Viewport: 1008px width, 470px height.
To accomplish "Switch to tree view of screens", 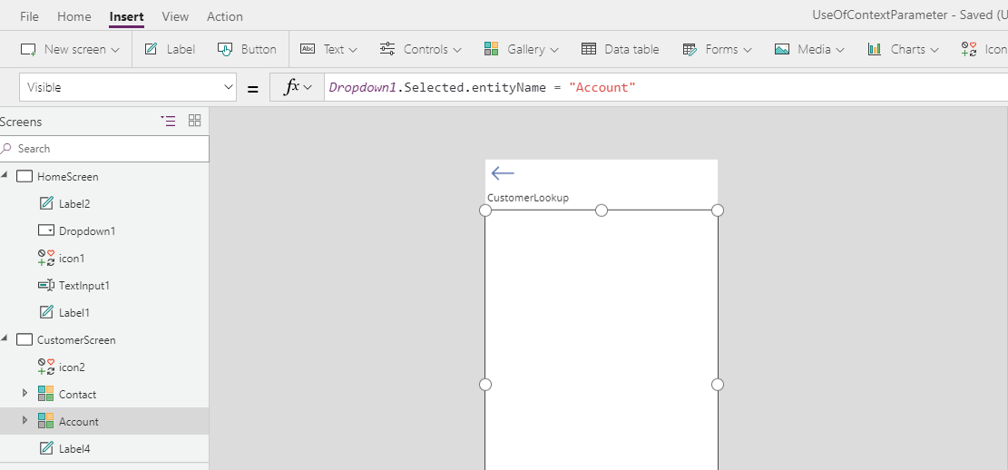I will click(168, 121).
